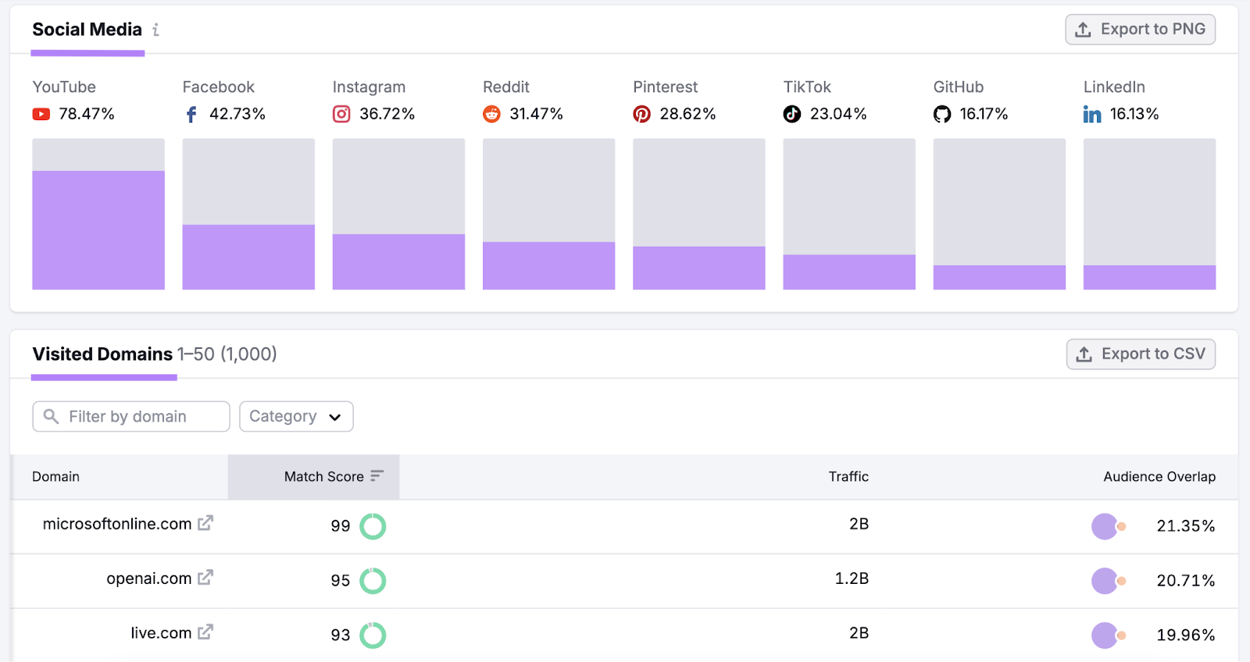Click the GitHub bar in chart
The image size is (1250, 662).
tap(999, 278)
